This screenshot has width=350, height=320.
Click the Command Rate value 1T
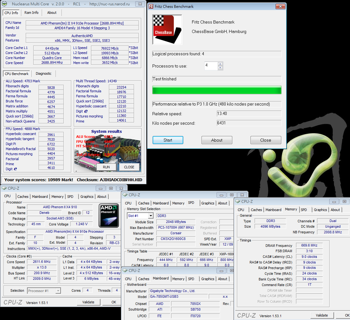[x=309, y=285]
